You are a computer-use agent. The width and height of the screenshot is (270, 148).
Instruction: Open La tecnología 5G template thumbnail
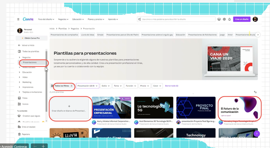(x=154, y=108)
